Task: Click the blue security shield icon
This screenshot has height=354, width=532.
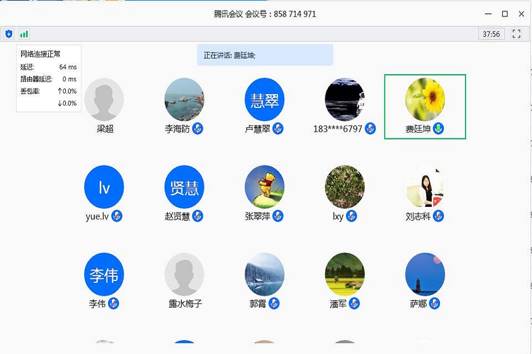Action: 9,34
